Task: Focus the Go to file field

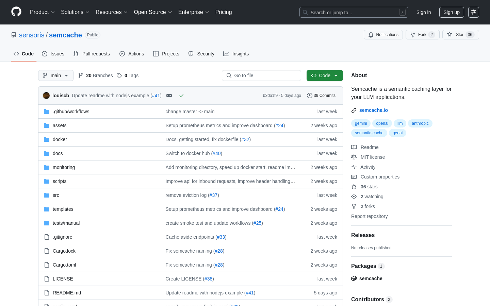Action: pos(261,75)
